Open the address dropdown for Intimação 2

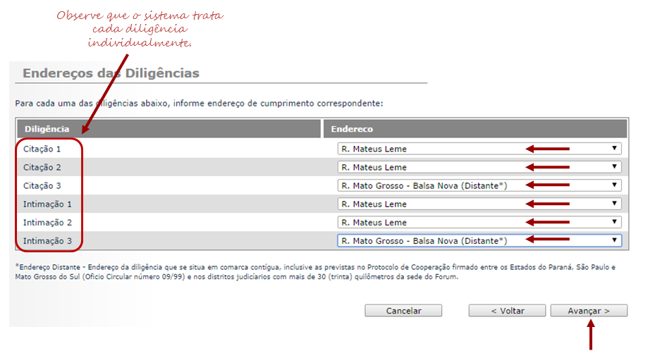(x=479, y=222)
